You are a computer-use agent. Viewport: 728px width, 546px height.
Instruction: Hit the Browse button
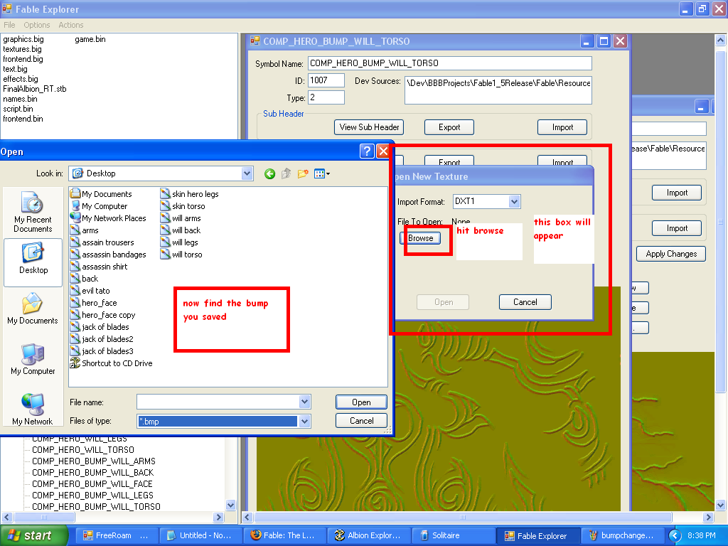[x=420, y=238]
